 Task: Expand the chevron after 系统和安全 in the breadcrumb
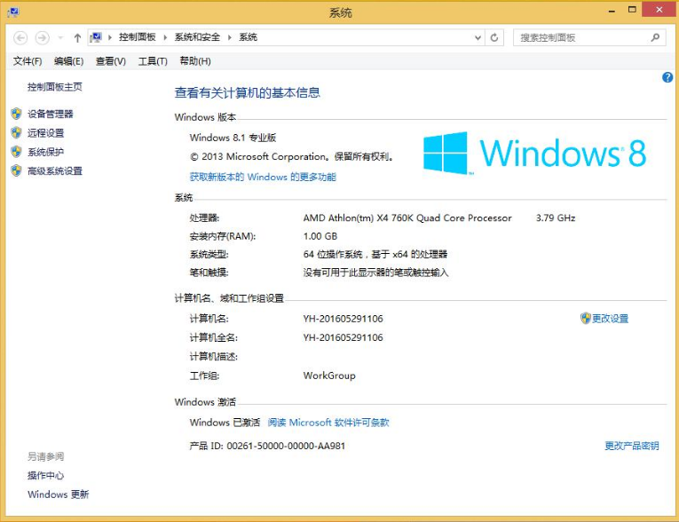(231, 37)
